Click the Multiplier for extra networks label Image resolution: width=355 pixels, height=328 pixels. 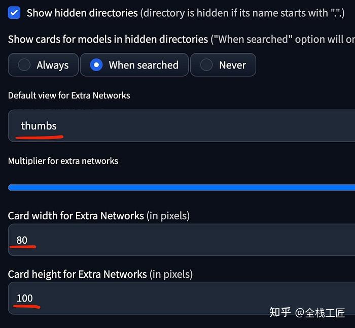(63, 161)
